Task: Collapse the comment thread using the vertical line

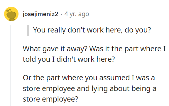Action: (11, 65)
